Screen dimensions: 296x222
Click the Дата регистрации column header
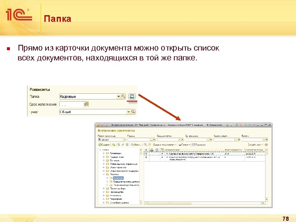pyautogui.click(x=255, y=150)
